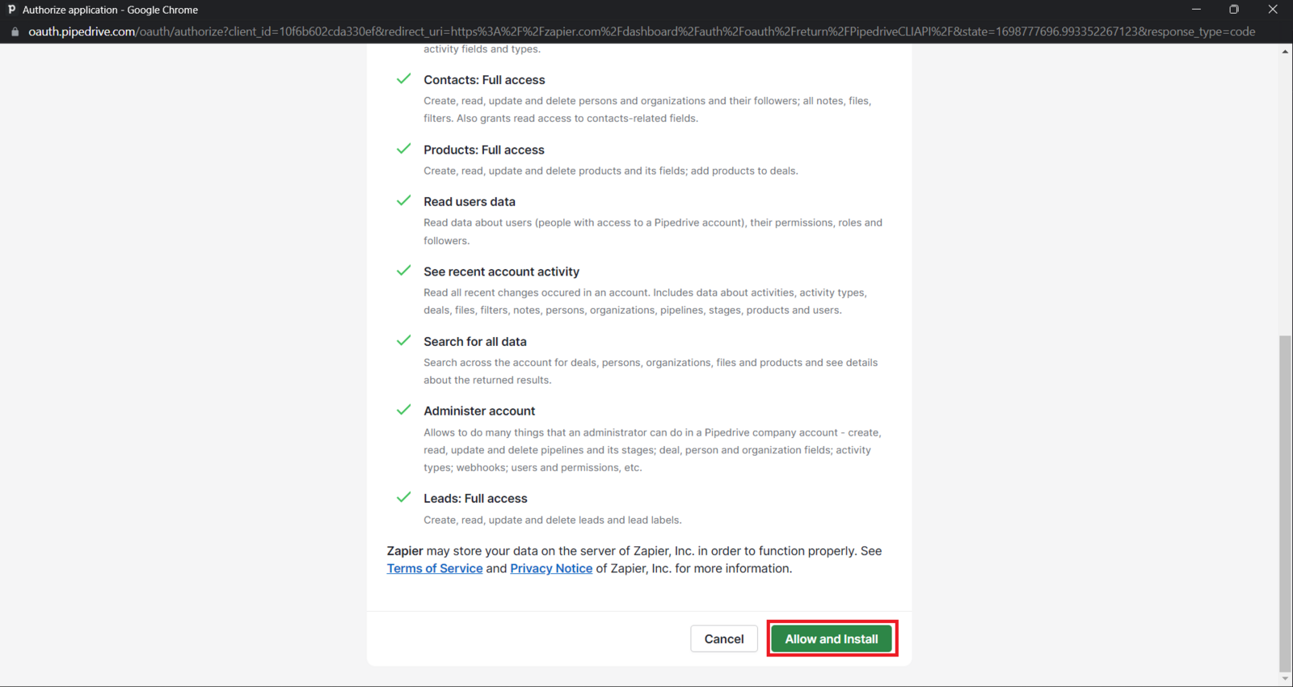Click the Administer account checkmark icon
Viewport: 1293px width, 687px height.
(403, 410)
